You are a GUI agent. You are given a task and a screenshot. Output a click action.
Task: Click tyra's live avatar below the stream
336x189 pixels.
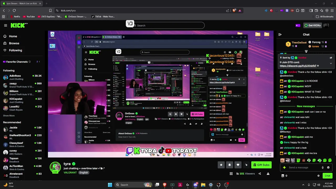coord(55,168)
